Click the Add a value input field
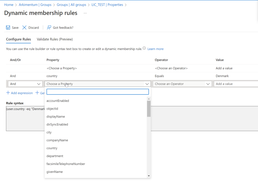 (236, 84)
